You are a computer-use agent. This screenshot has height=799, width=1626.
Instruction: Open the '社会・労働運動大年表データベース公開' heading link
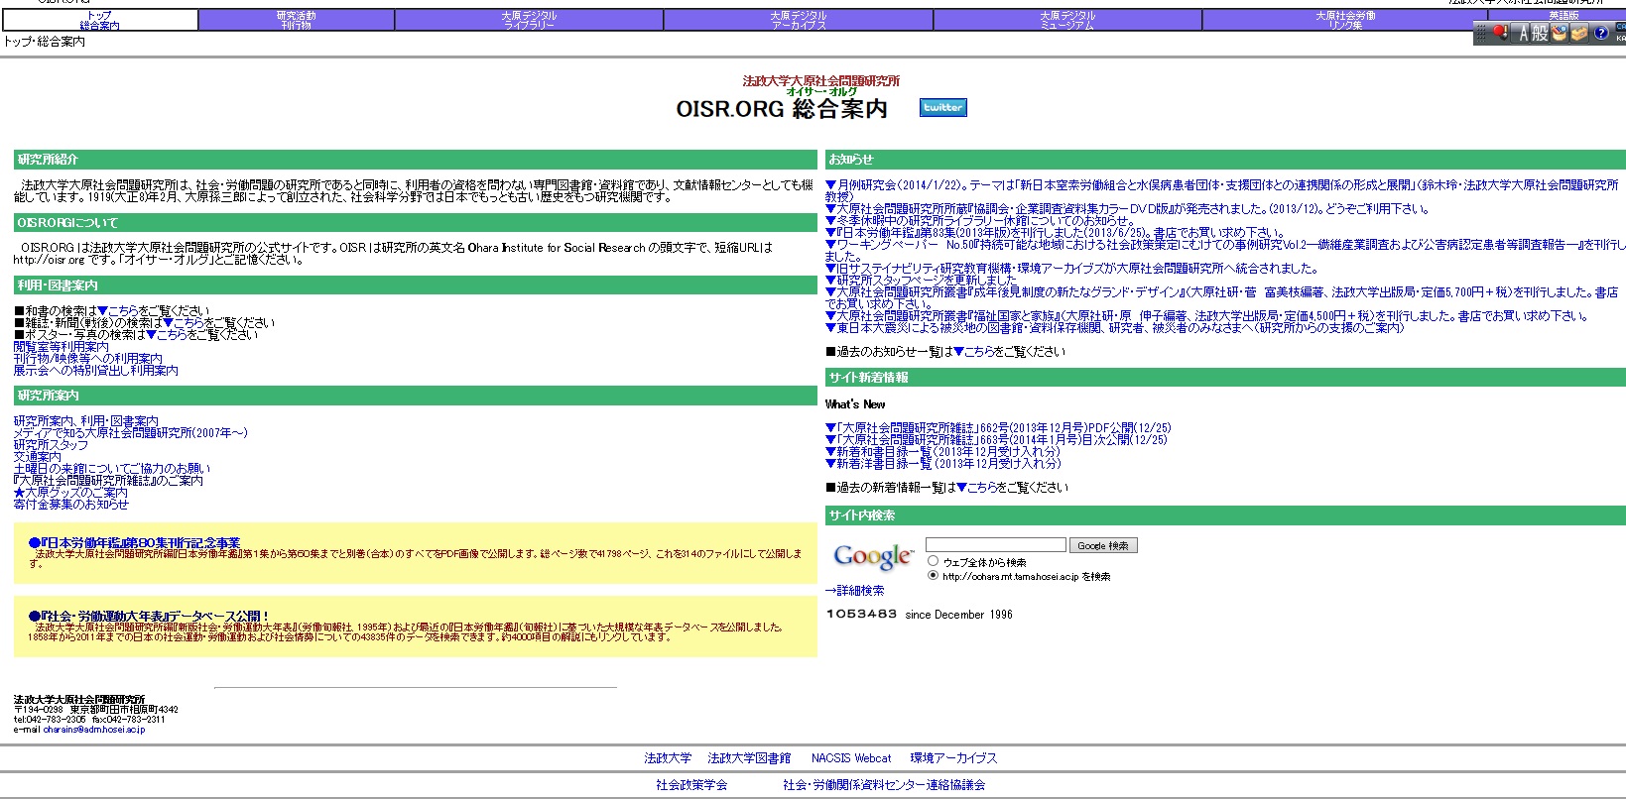[149, 617]
